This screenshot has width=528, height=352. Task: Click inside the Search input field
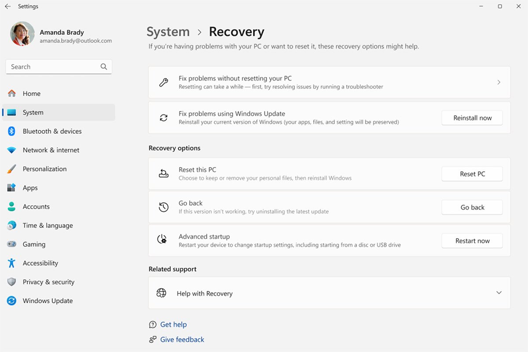[53, 66]
